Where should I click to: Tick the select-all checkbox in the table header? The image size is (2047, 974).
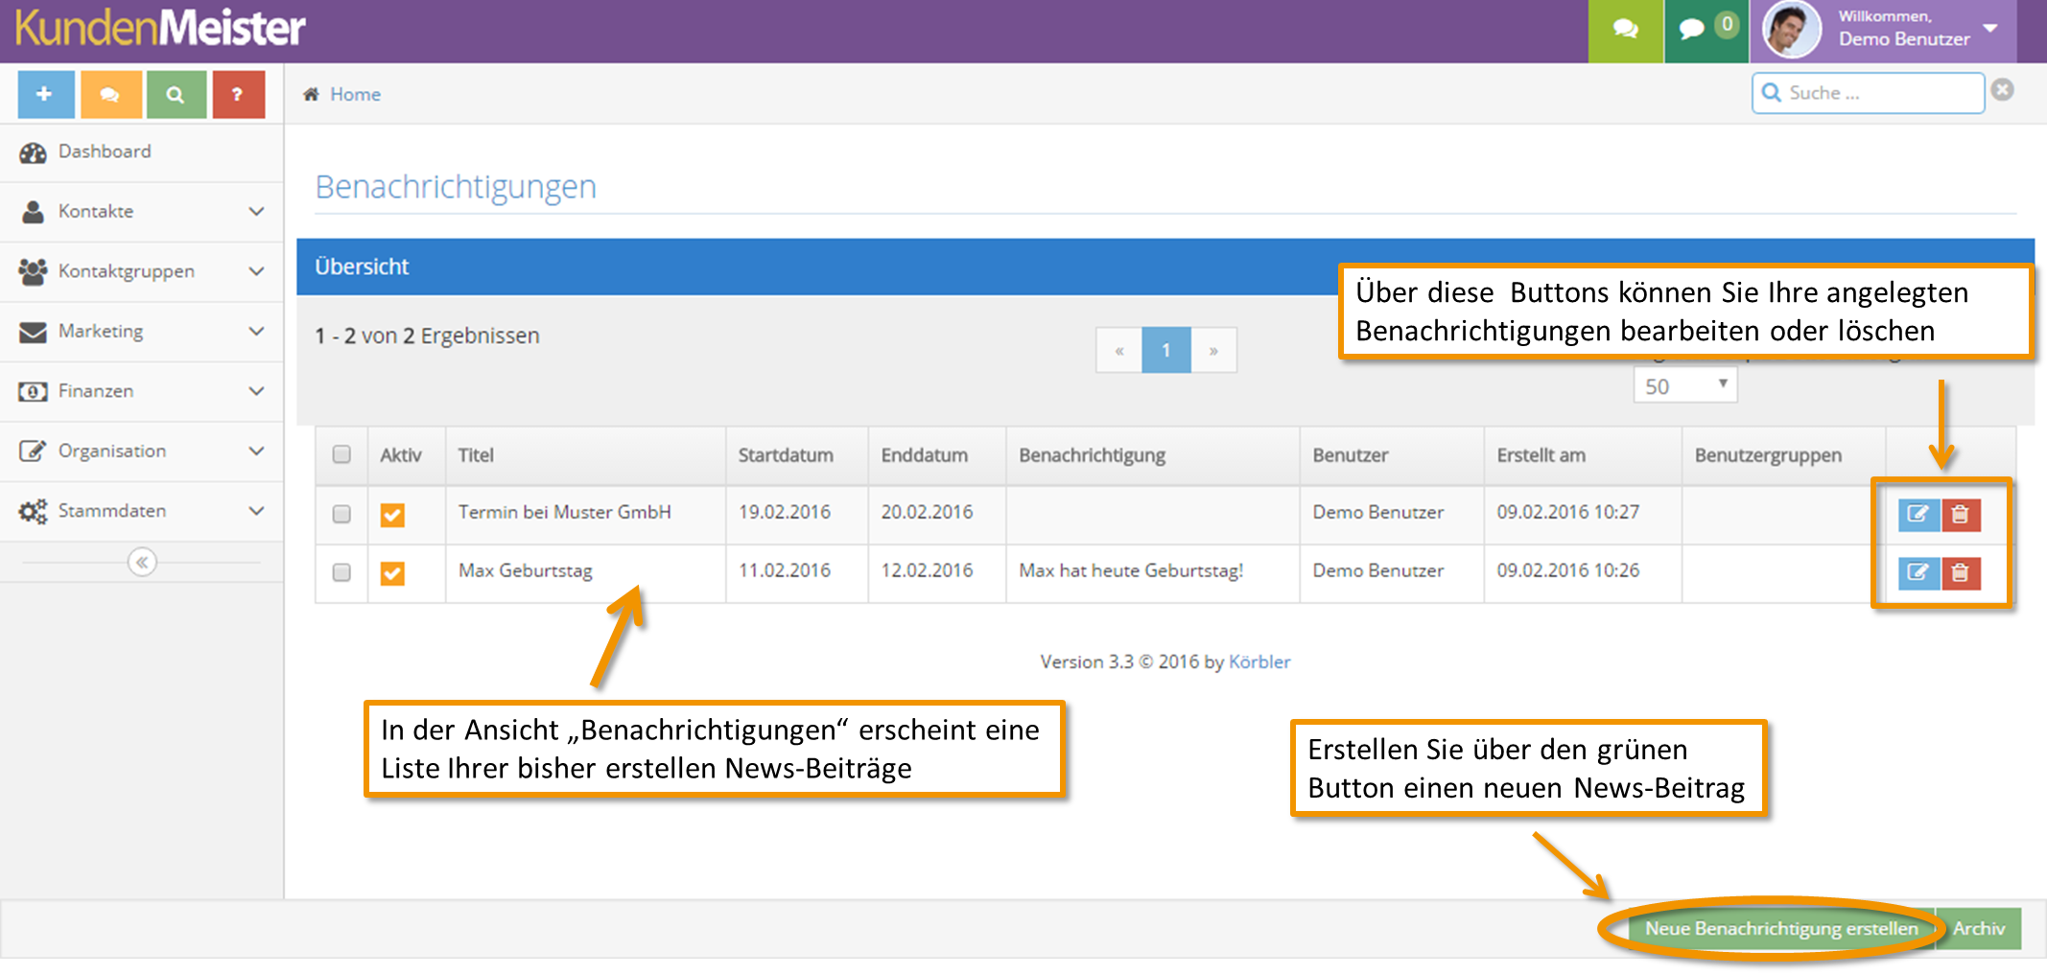[341, 454]
